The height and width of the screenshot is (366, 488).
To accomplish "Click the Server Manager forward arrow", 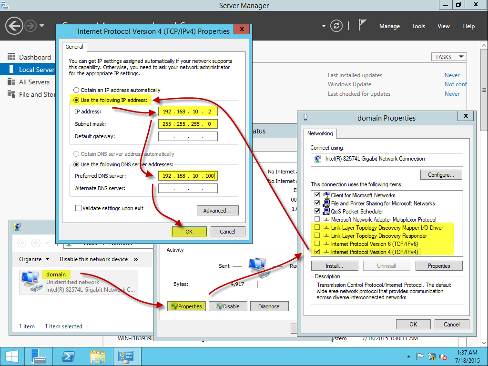I will (30, 26).
